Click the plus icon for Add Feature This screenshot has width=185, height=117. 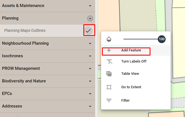point(109,51)
